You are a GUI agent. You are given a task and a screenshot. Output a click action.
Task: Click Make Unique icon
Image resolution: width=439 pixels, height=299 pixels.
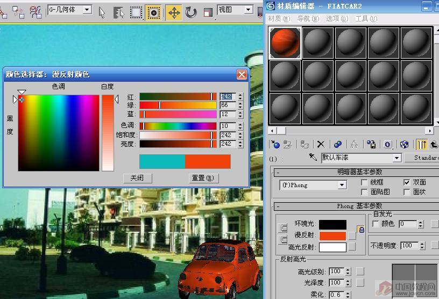(354, 144)
